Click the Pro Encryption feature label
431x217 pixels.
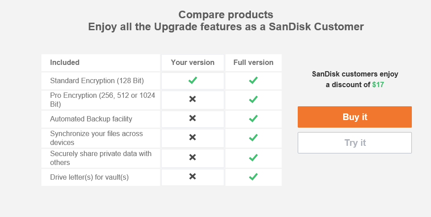pos(103,100)
